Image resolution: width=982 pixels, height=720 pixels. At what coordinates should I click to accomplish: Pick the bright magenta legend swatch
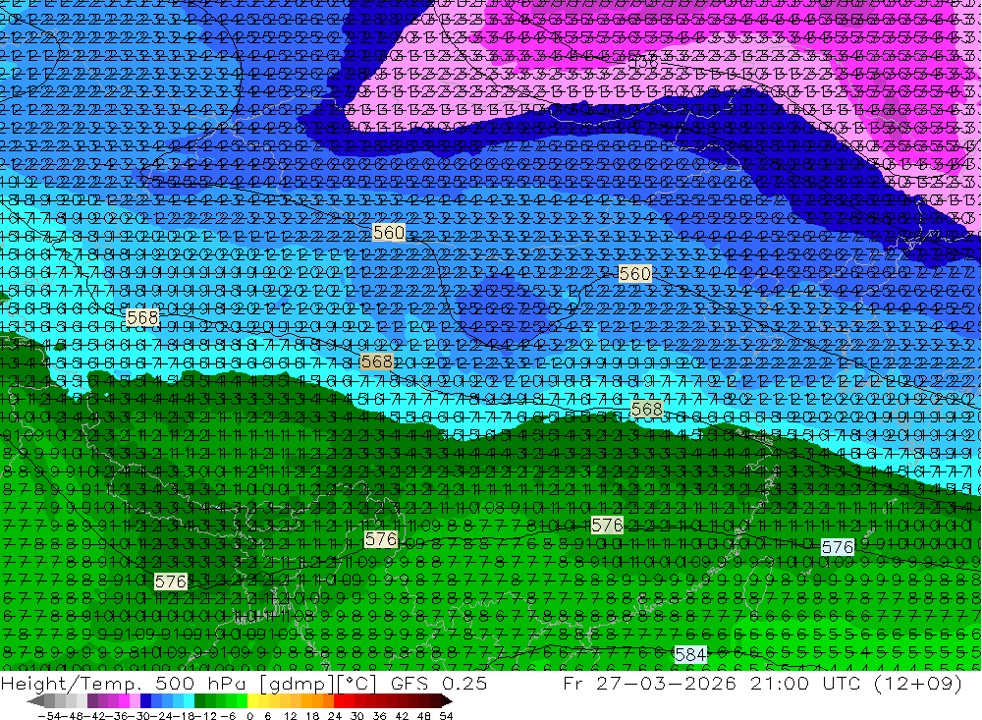124,701
